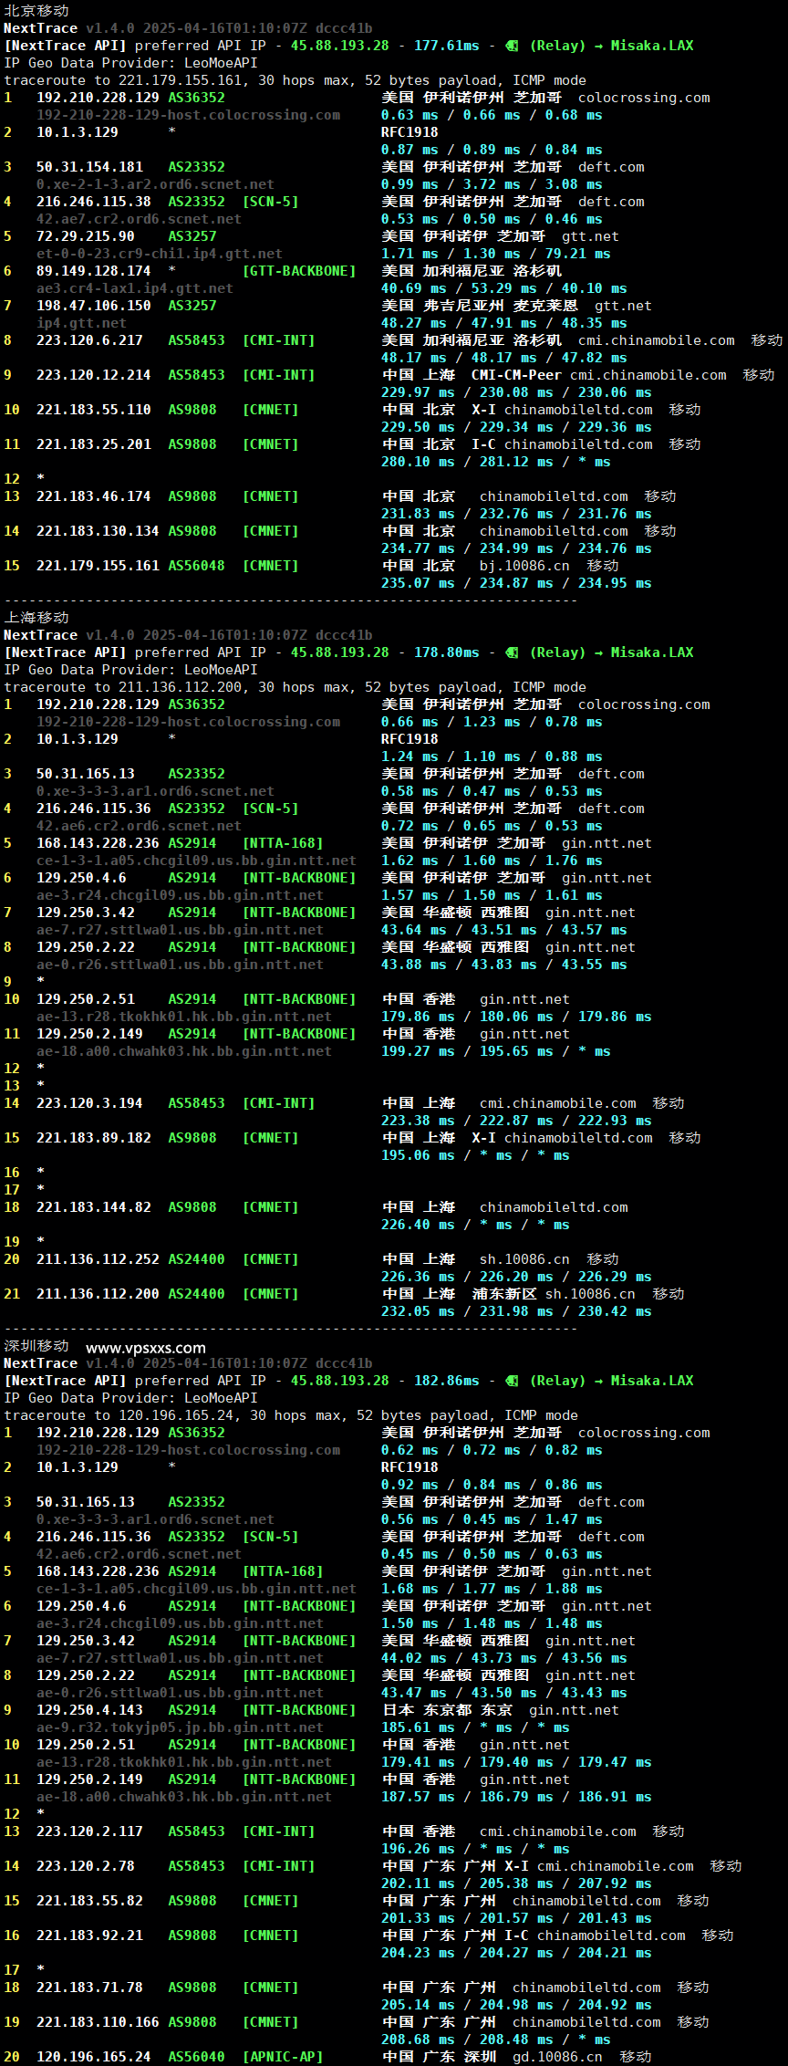Click hop IP 221.183.130.134
Viewport: 788px width, 2066px height.
coord(98,531)
